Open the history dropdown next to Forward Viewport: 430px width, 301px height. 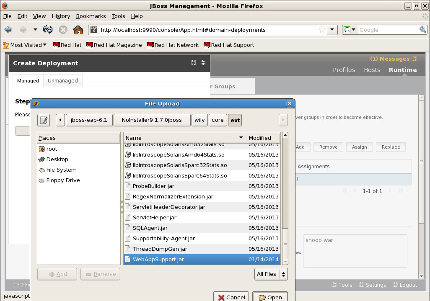click(x=35, y=30)
